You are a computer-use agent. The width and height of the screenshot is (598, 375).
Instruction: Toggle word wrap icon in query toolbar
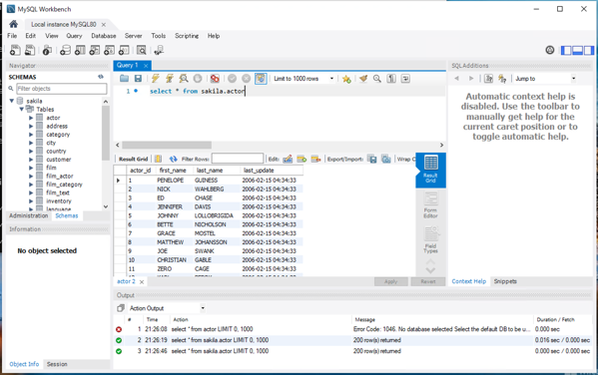click(x=405, y=79)
